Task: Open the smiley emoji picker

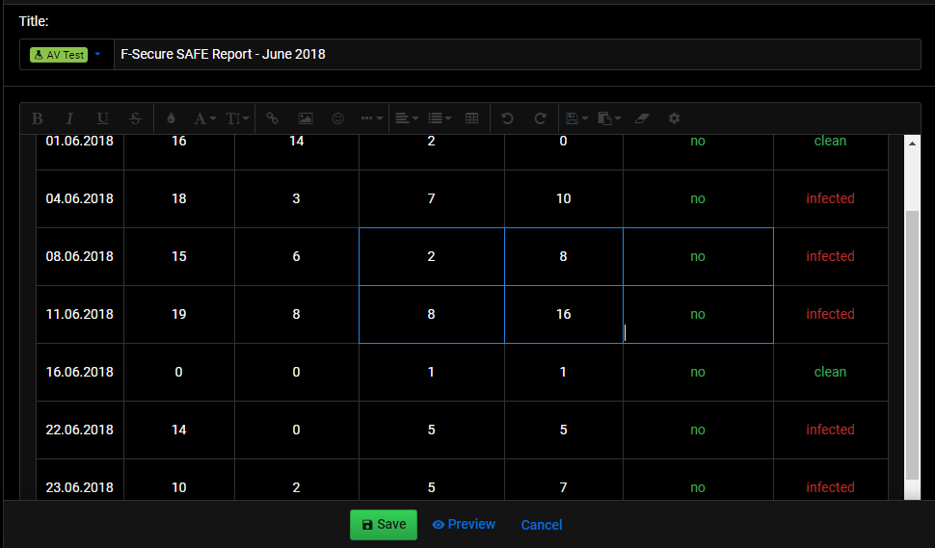Action: tap(338, 118)
